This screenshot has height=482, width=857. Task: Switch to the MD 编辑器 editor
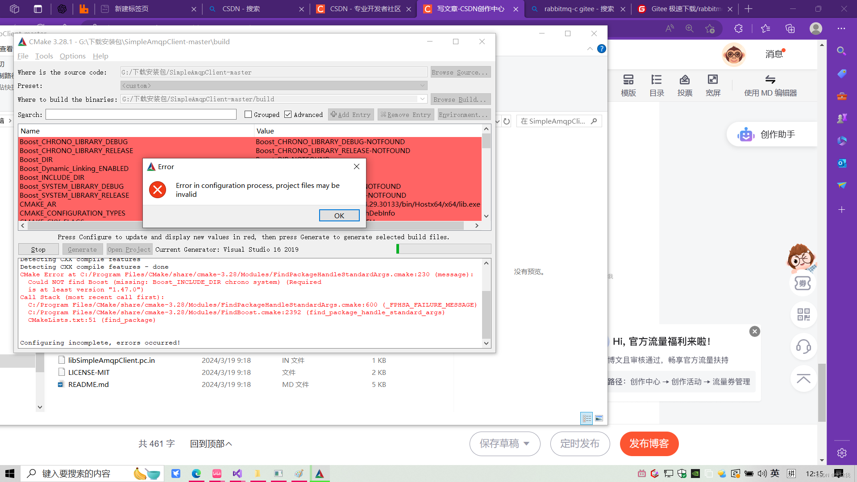[x=770, y=85]
